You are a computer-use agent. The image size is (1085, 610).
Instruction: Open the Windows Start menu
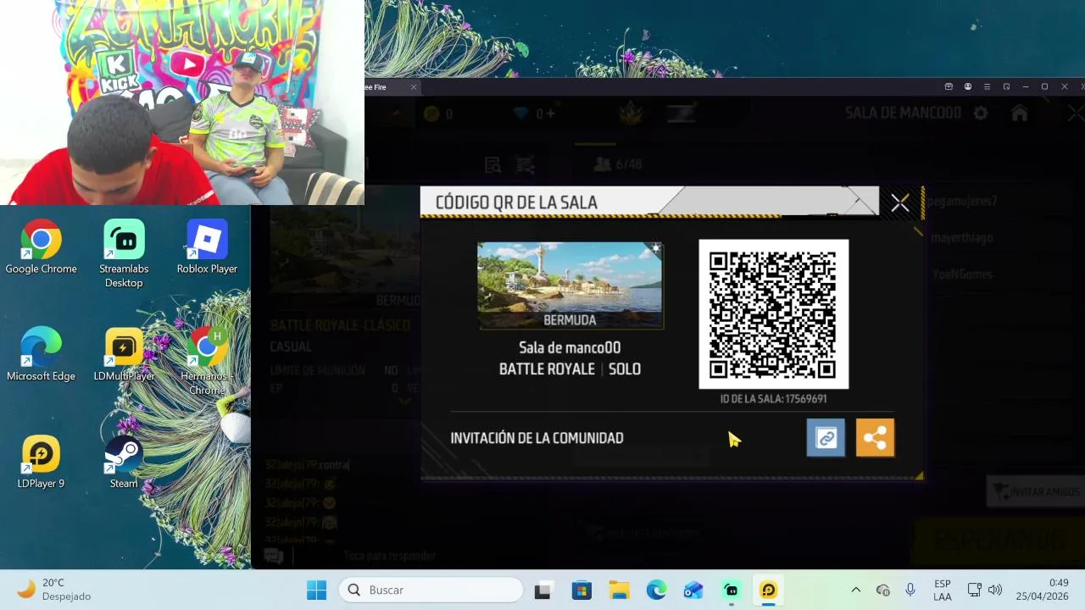pos(316,590)
